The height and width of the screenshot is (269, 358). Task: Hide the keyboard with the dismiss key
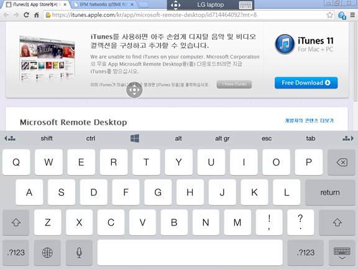click(x=342, y=253)
